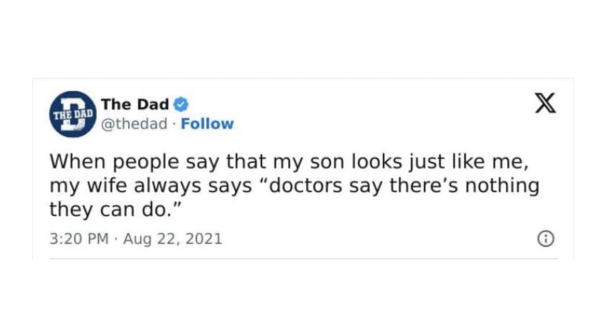This screenshot has height=327, width=607.
Task: Click the Aug 22, 2021 date
Action: pos(173,239)
